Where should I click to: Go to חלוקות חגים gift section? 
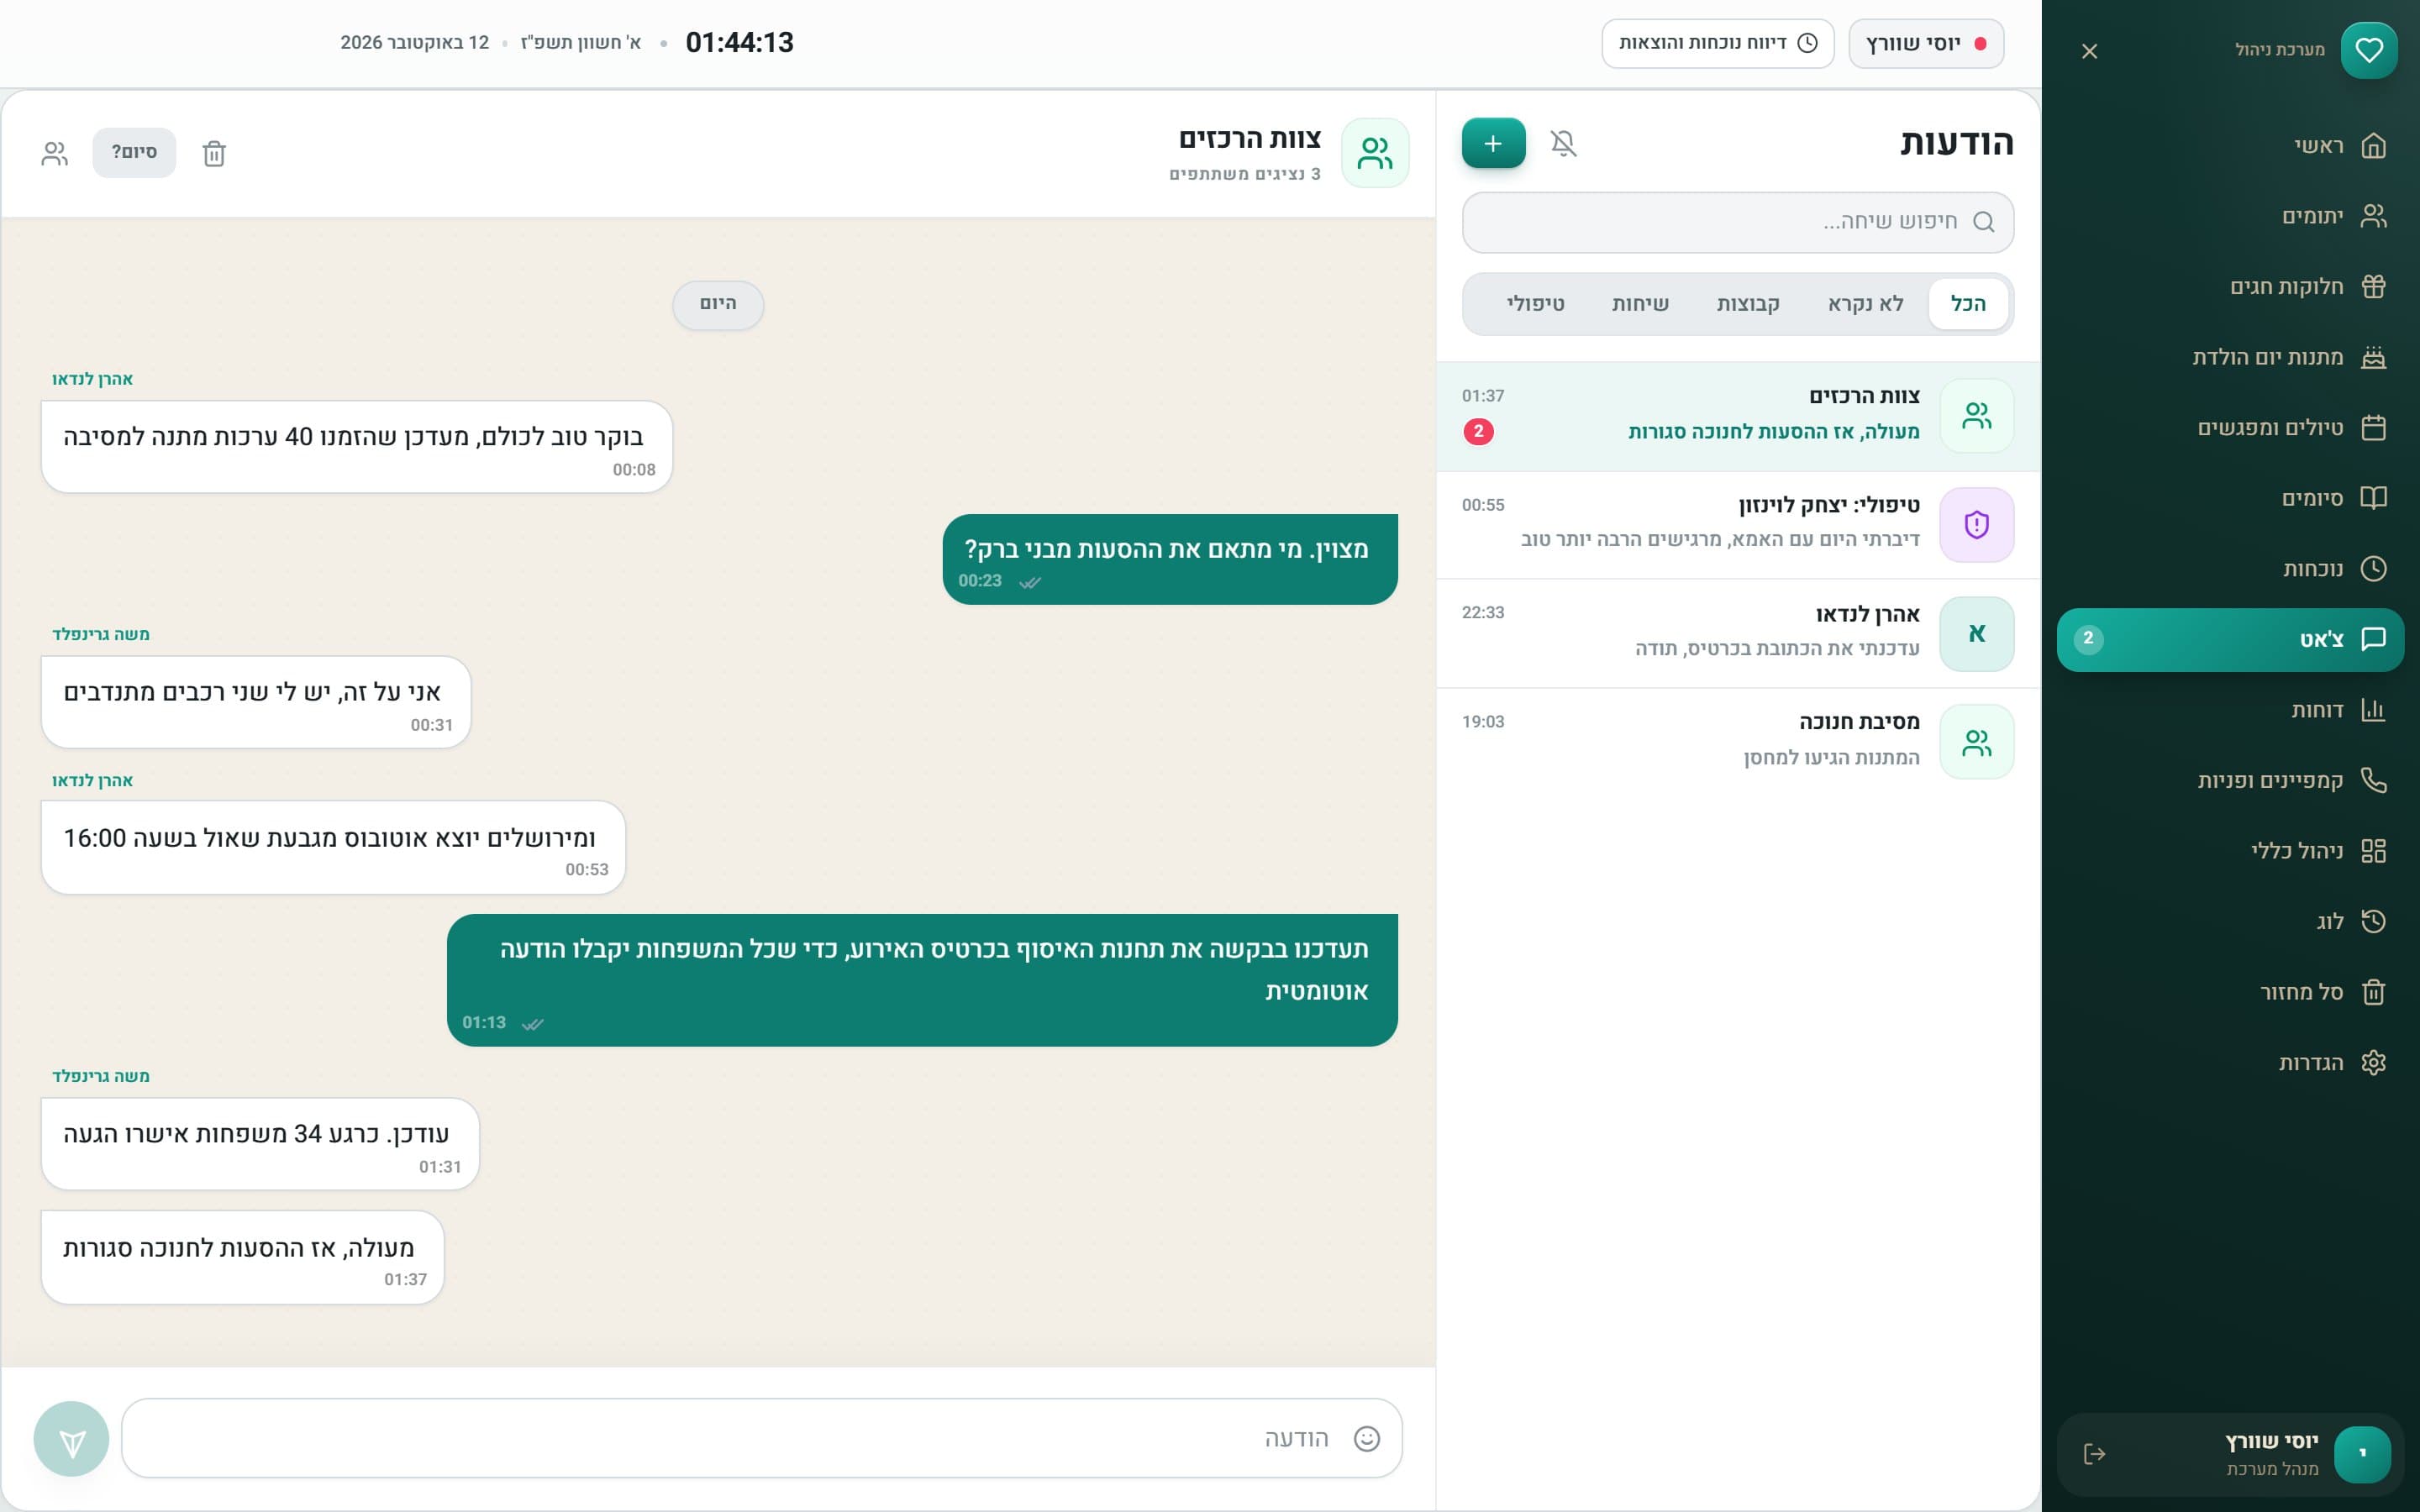(x=2230, y=287)
